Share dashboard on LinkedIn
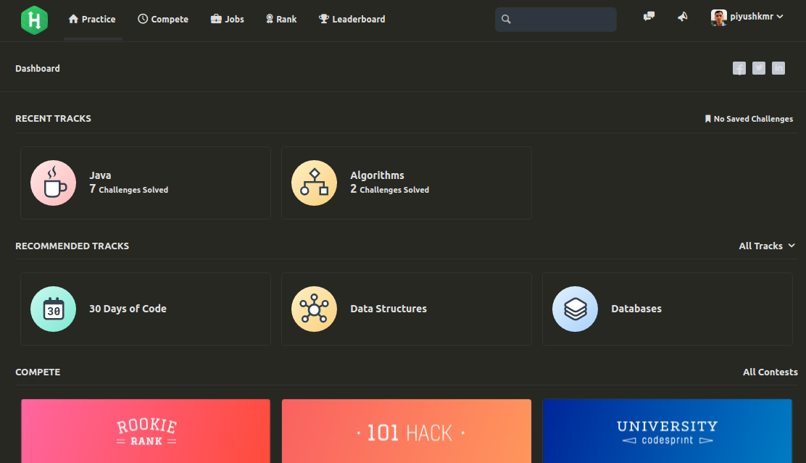 [778, 67]
